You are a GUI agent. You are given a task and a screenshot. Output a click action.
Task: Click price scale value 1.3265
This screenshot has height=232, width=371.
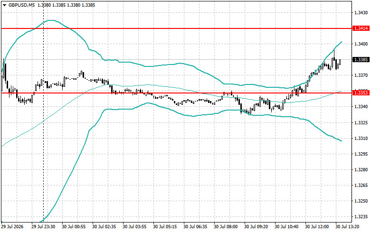[361, 186]
